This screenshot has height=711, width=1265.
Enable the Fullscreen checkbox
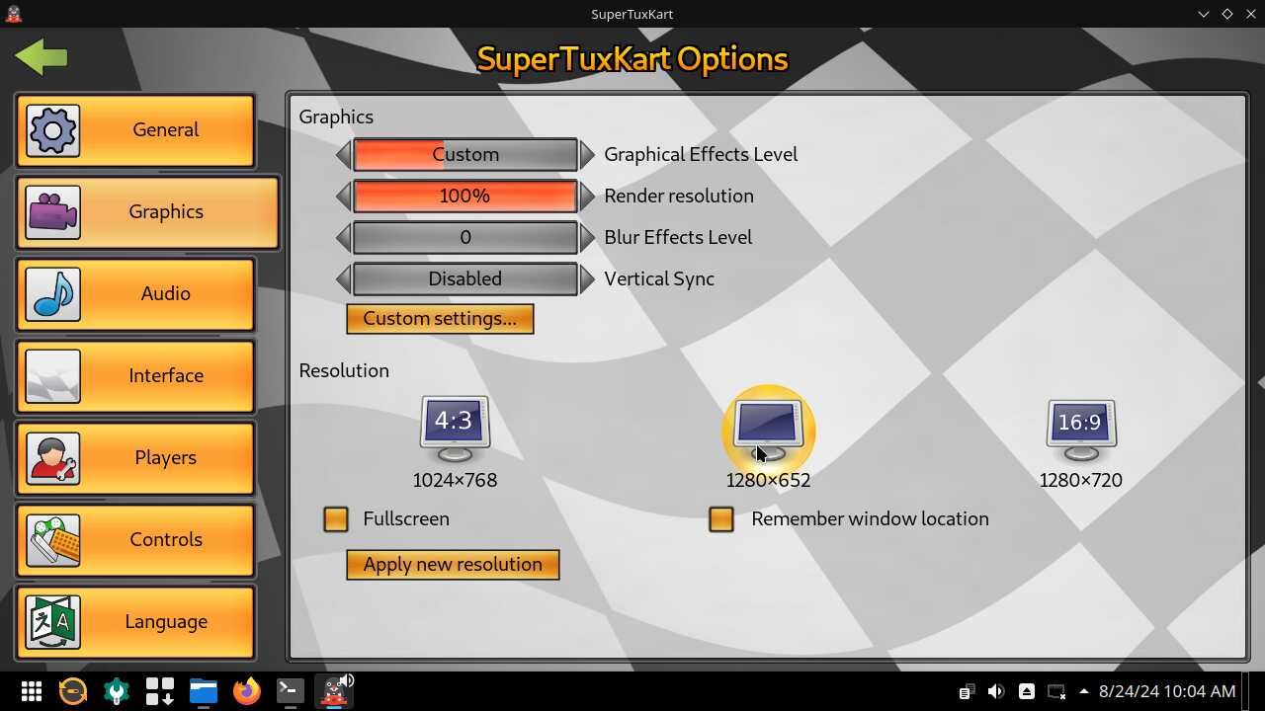[336, 519]
